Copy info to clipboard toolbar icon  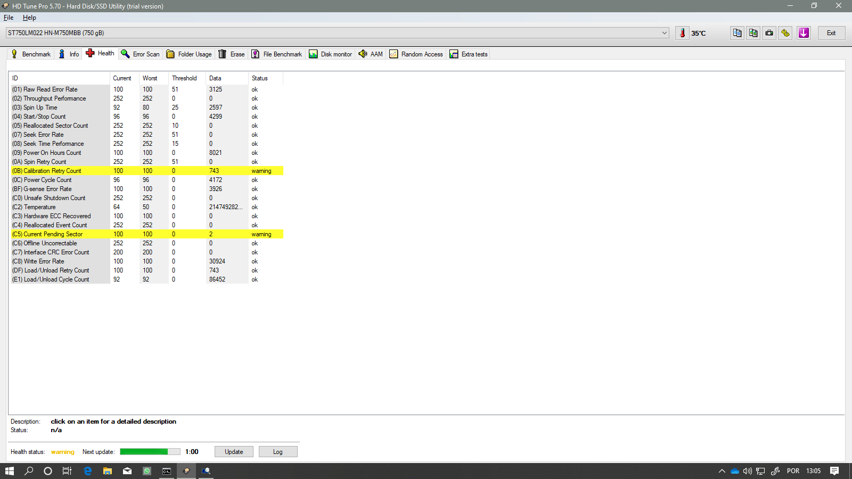click(737, 33)
